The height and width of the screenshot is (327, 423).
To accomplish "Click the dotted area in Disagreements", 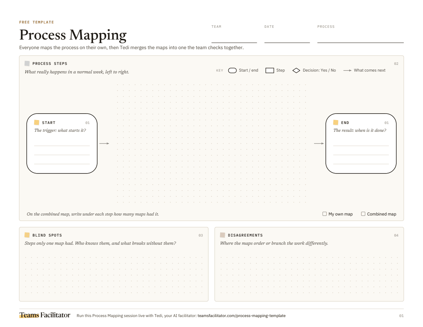I will click(x=309, y=275).
